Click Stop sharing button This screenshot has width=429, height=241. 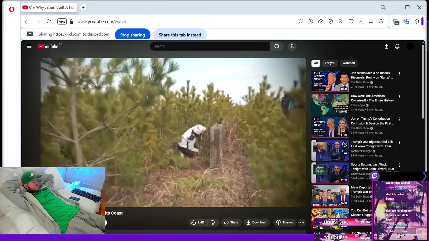click(133, 35)
